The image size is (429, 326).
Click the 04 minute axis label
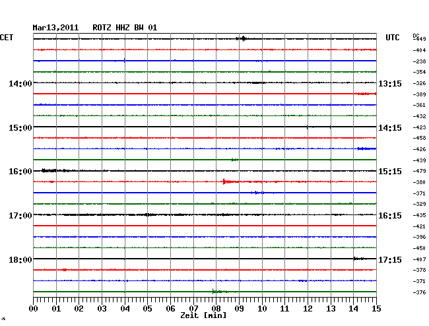tap(125, 309)
